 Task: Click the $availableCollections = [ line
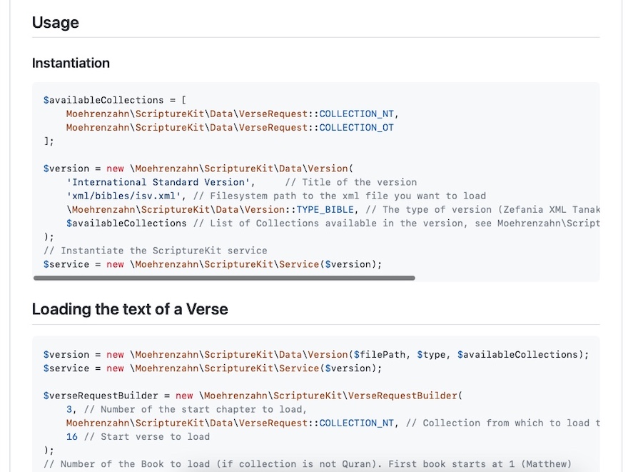pos(115,100)
